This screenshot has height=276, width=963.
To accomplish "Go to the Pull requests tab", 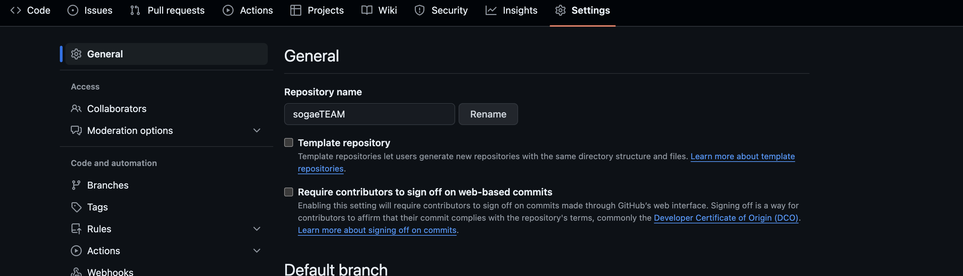I will (167, 10).
